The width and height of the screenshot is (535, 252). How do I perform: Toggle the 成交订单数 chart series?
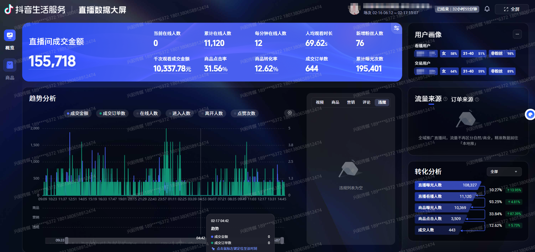click(x=112, y=114)
